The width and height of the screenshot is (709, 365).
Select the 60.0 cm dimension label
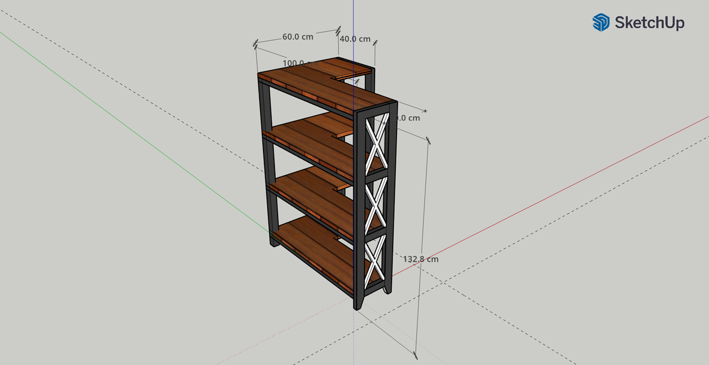tap(297, 37)
